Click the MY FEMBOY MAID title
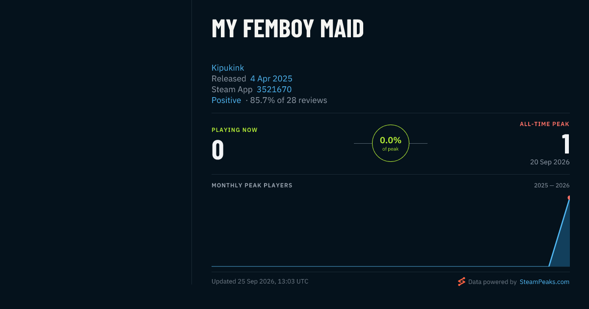Image resolution: width=589 pixels, height=309 pixels. tap(288, 28)
